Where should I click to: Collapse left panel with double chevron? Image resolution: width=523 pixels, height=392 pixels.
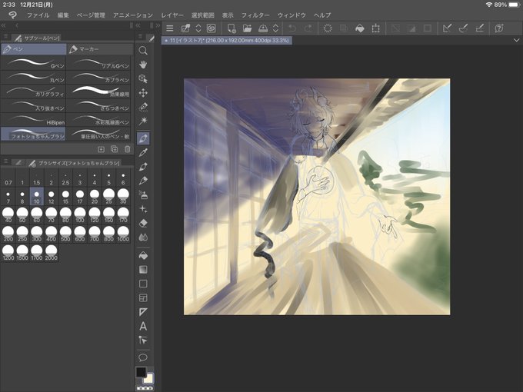3,25
